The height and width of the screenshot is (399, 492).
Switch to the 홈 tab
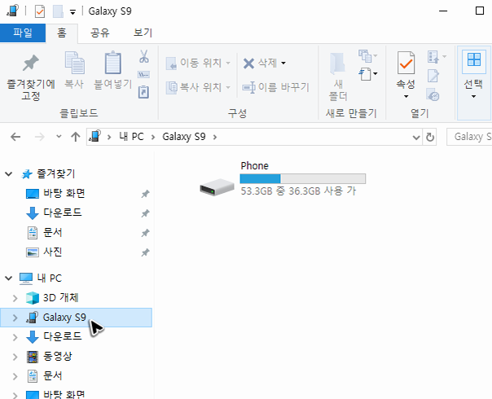tap(62, 33)
